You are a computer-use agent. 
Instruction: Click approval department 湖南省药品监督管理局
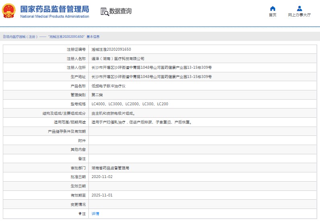[x=110, y=168]
